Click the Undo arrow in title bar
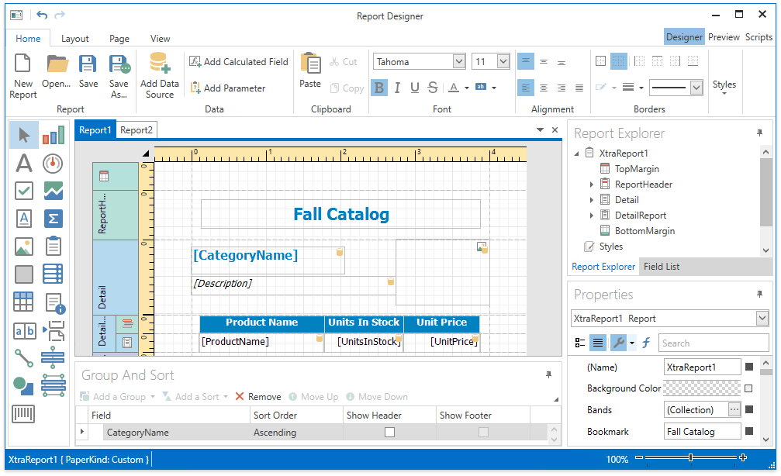This screenshot has width=781, height=476. pos(42,16)
